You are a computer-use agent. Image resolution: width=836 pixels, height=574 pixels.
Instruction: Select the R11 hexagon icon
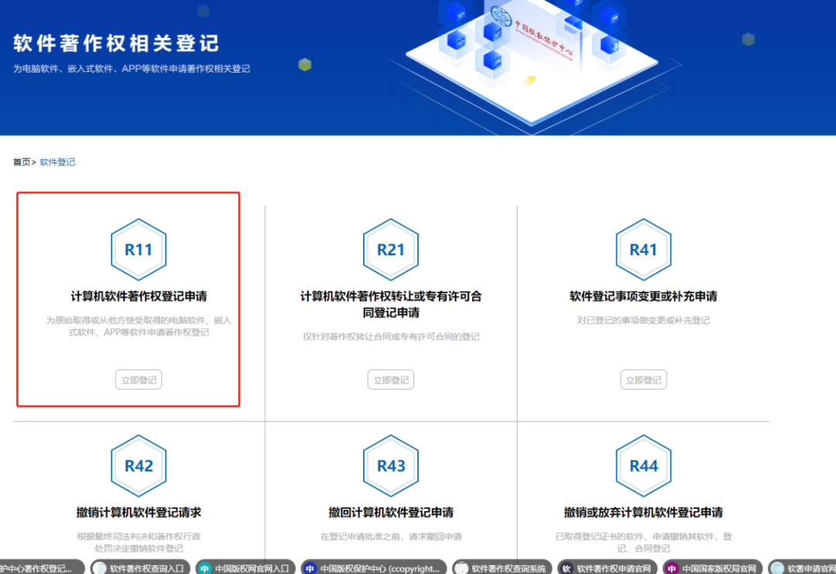139,249
